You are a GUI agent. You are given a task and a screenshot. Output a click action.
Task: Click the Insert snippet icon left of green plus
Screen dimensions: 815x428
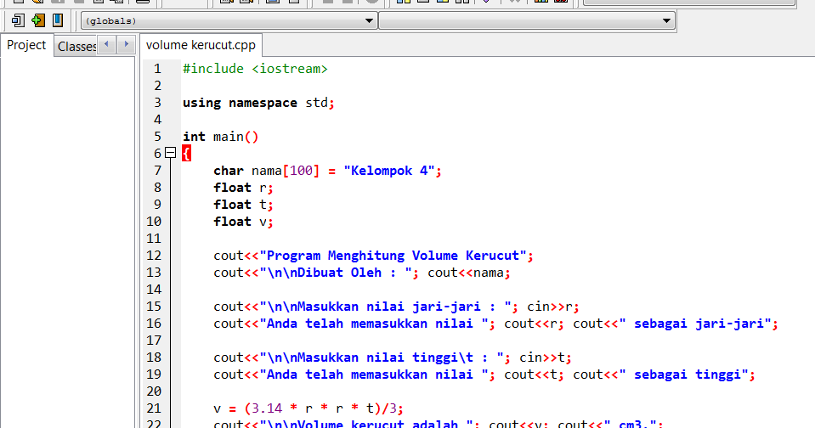[18, 20]
